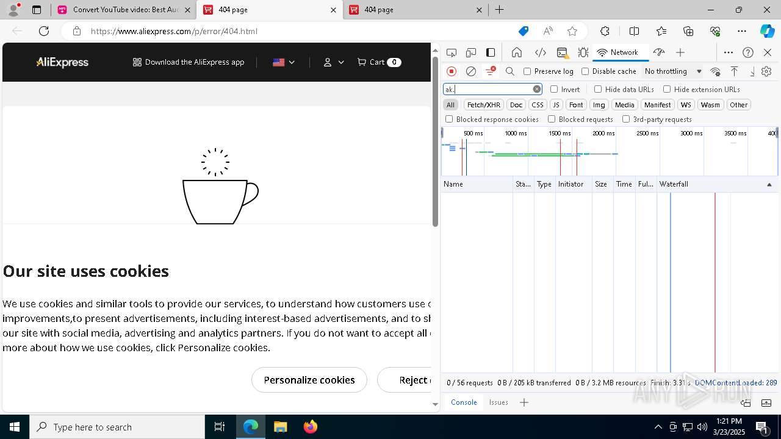781x439 pixels.
Task: Open the tab actions menu icon
Action: point(37,10)
